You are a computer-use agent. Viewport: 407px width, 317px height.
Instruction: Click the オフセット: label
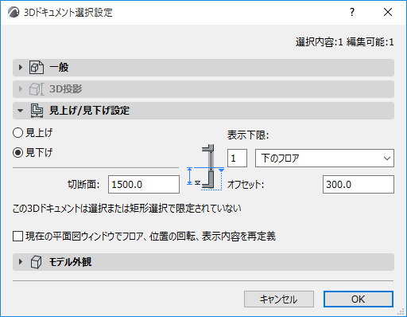coord(246,184)
